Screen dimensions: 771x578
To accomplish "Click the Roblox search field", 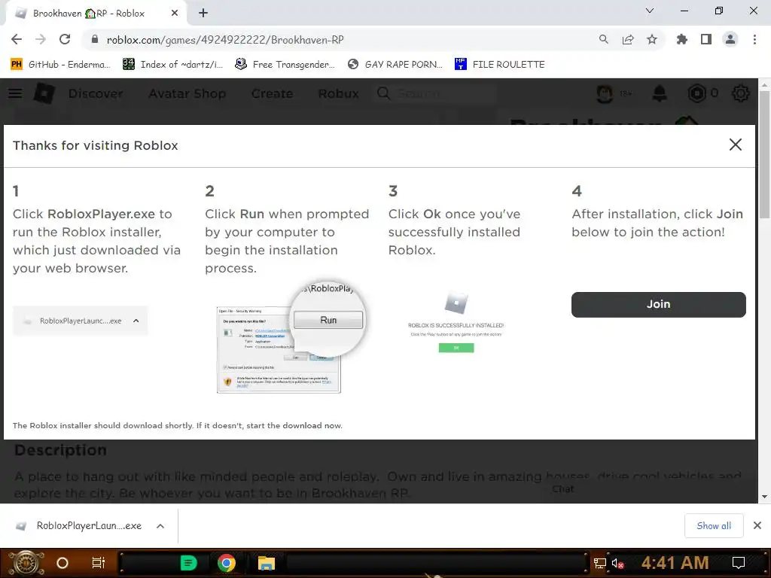I will pyautogui.click(x=436, y=93).
